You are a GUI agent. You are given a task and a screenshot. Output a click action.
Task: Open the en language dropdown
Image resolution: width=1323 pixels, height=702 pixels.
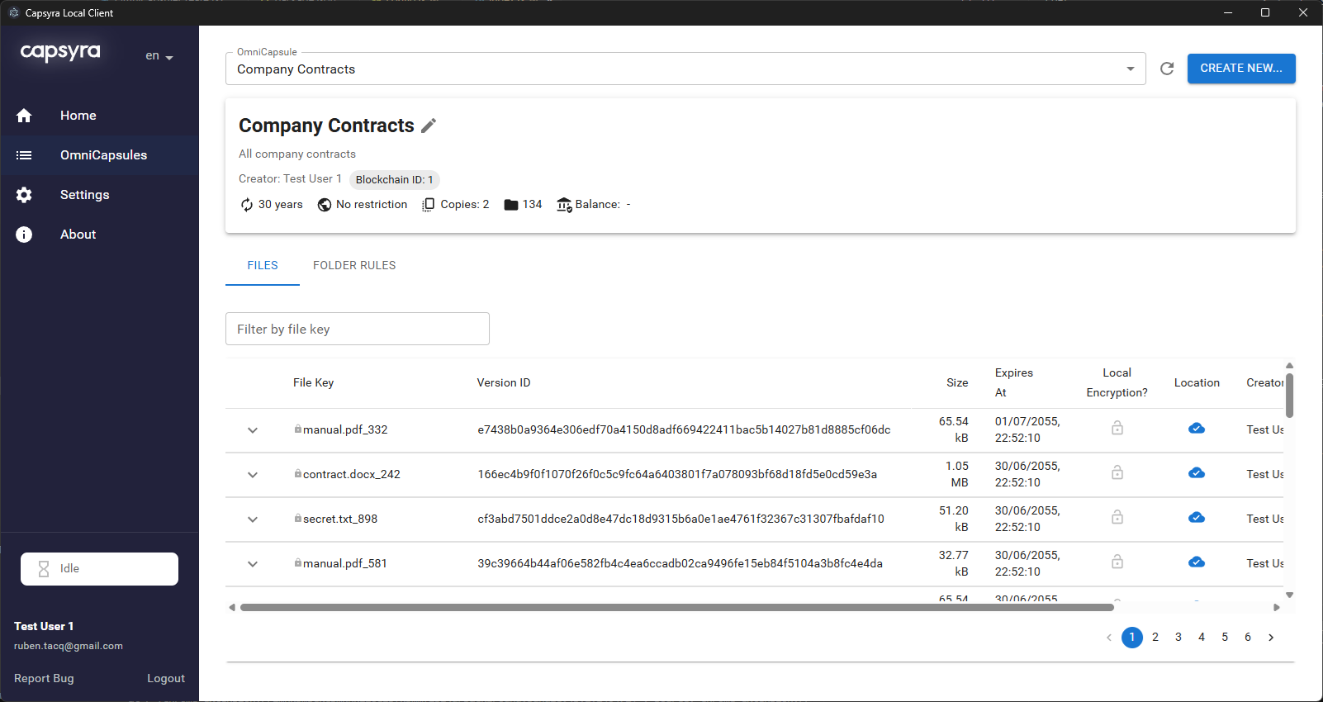tap(159, 56)
